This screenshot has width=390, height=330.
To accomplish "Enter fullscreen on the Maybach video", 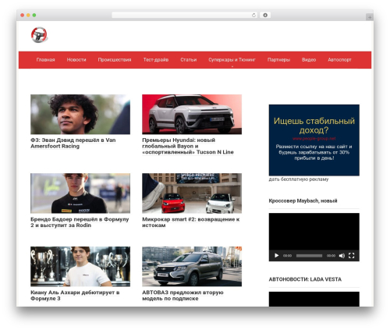I will point(351,256).
